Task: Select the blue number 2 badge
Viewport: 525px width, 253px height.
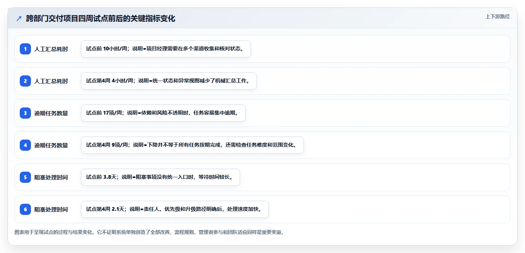Action: (x=25, y=81)
